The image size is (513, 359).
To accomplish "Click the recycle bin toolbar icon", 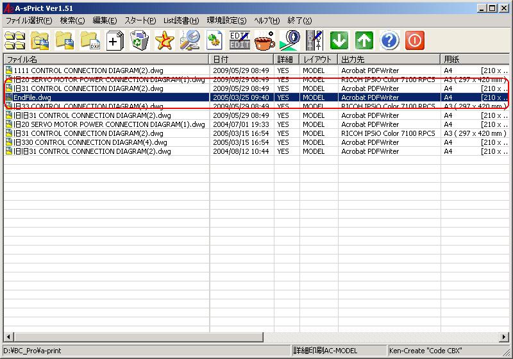I will pos(139,40).
